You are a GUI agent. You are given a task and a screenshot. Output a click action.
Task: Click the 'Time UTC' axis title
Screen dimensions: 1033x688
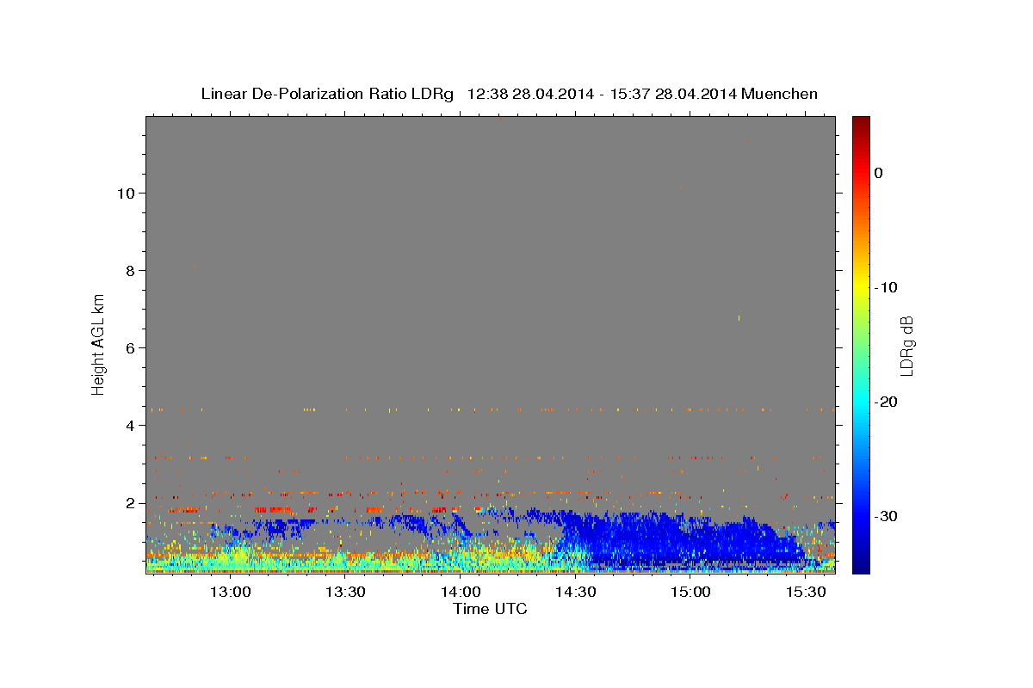pyautogui.click(x=490, y=609)
